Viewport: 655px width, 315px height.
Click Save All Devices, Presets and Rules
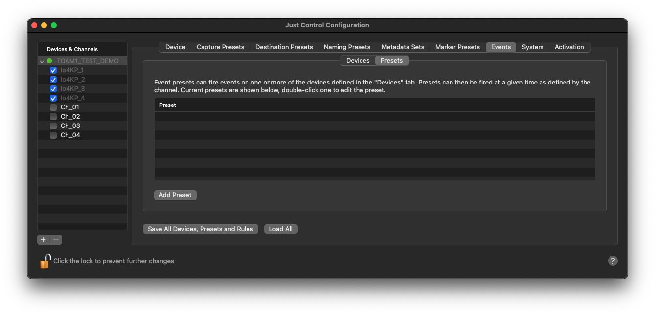[201, 229]
